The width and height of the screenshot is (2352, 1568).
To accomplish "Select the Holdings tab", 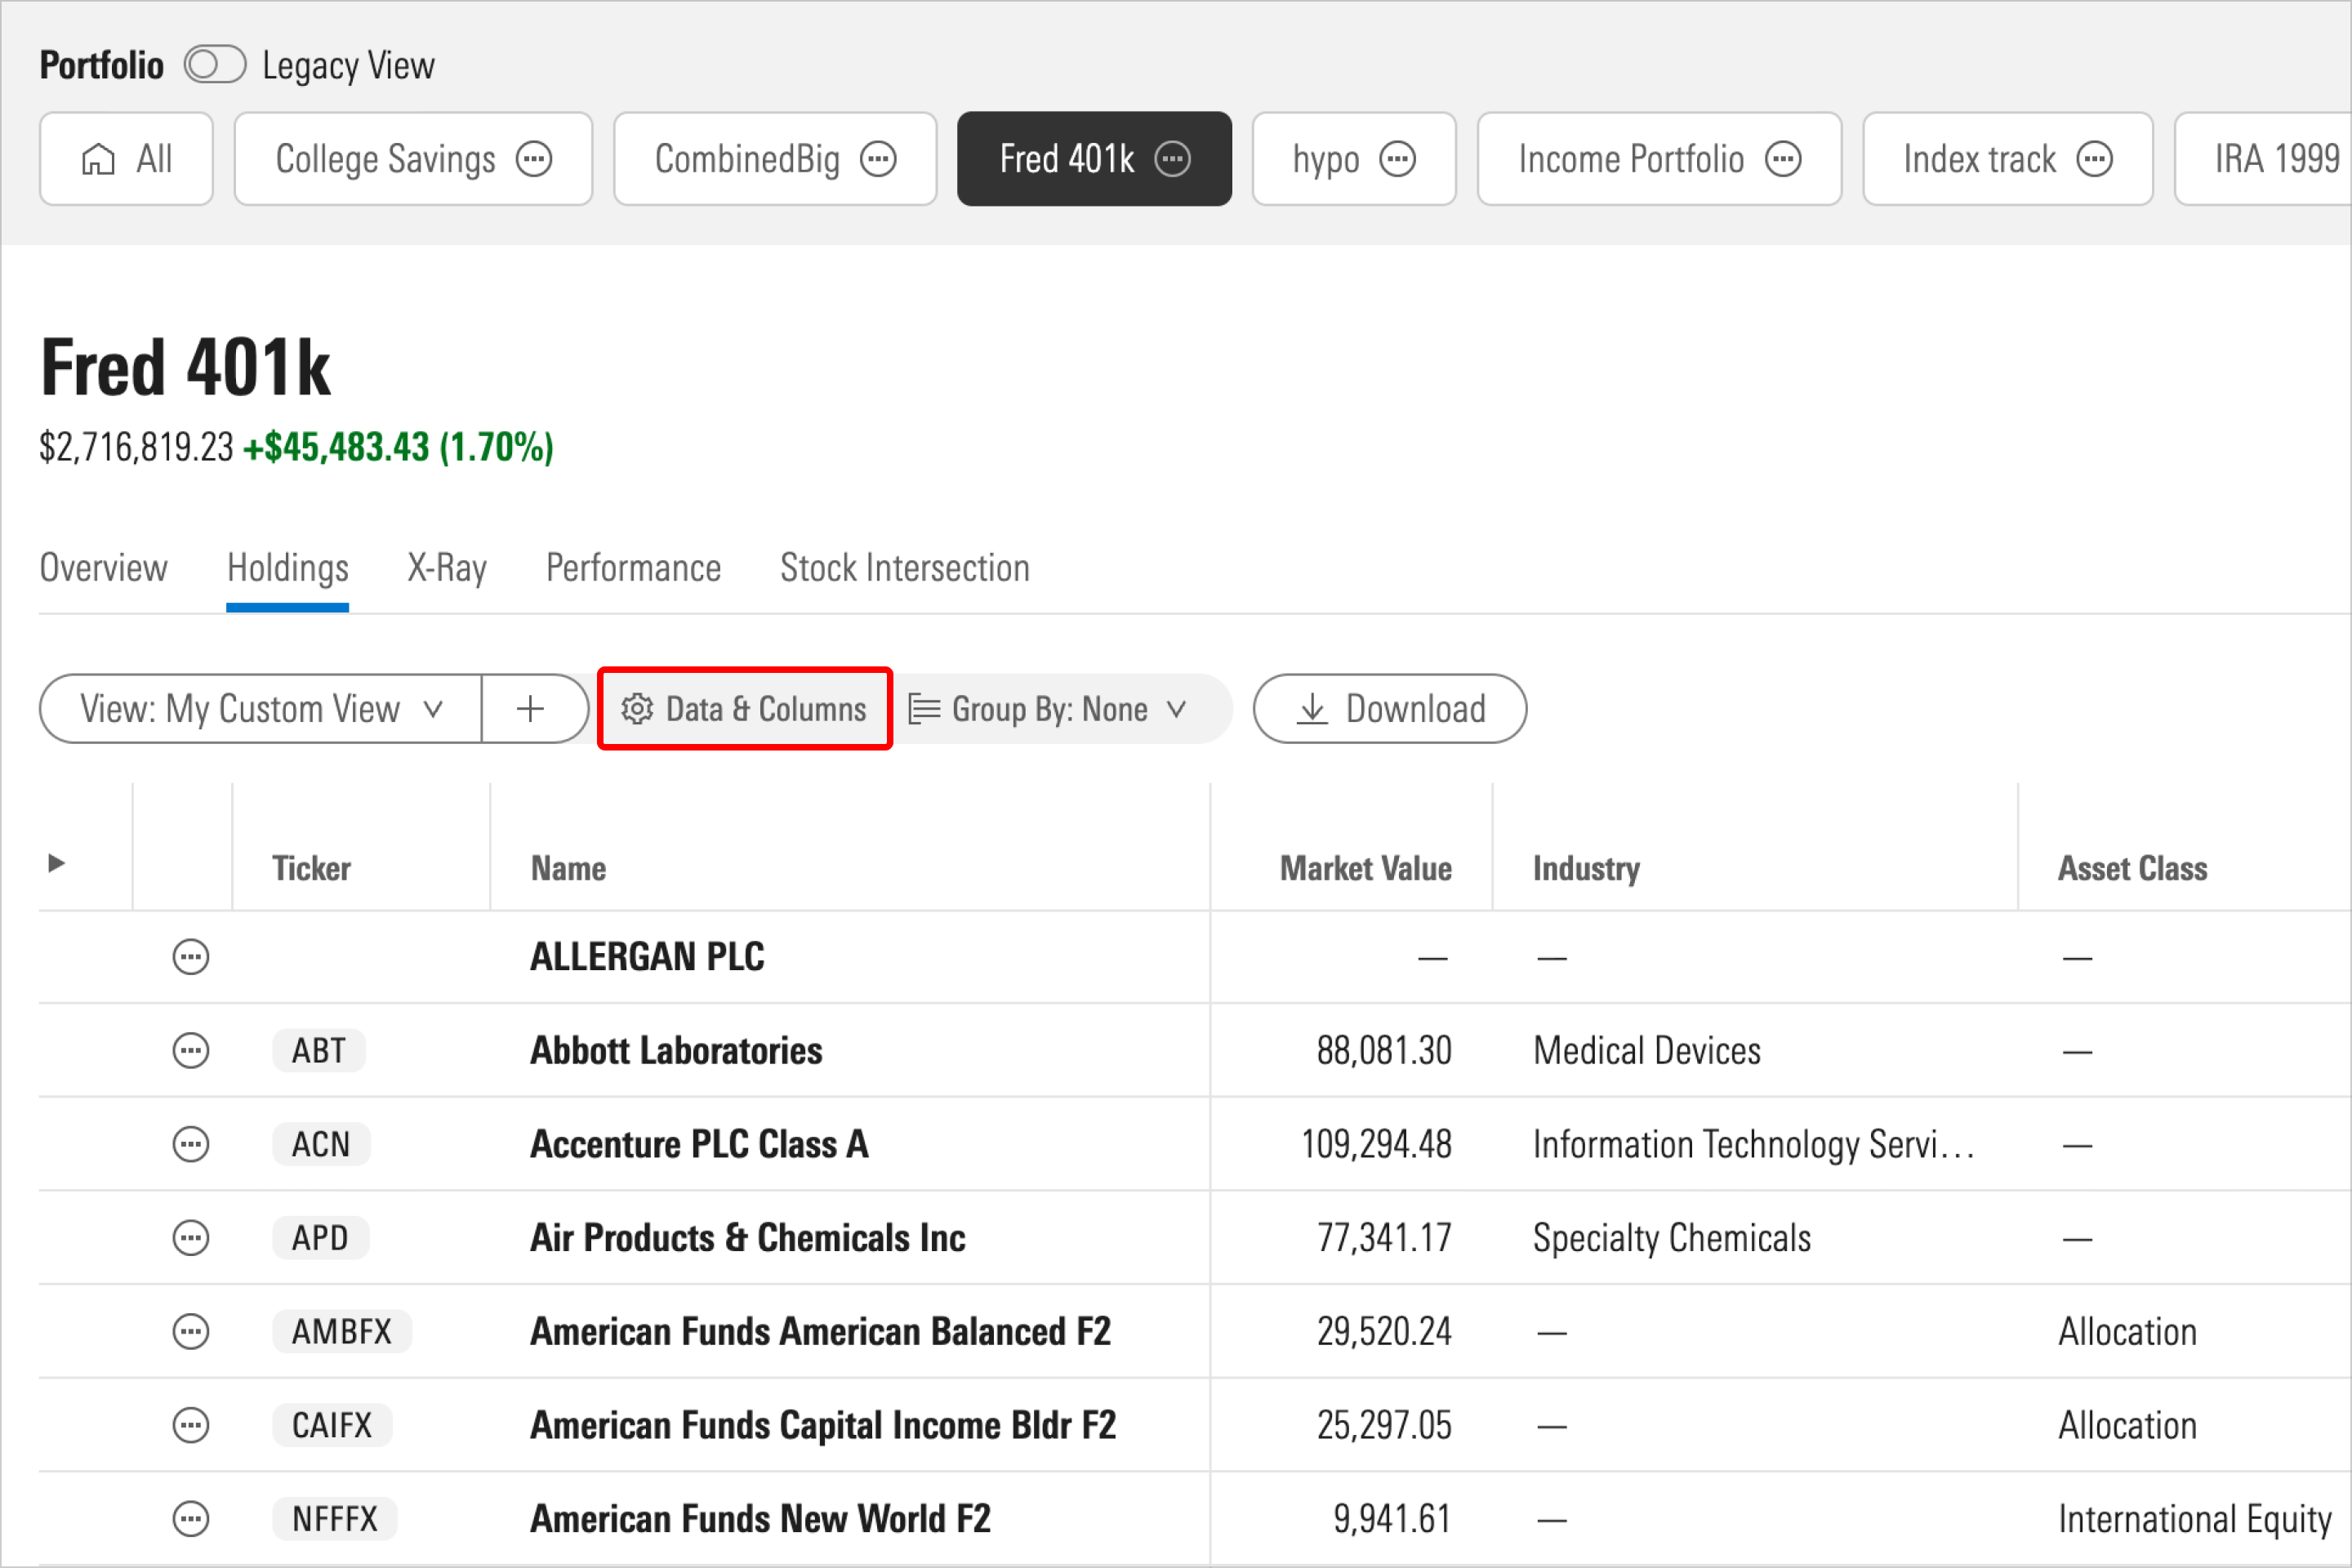I will tap(287, 568).
